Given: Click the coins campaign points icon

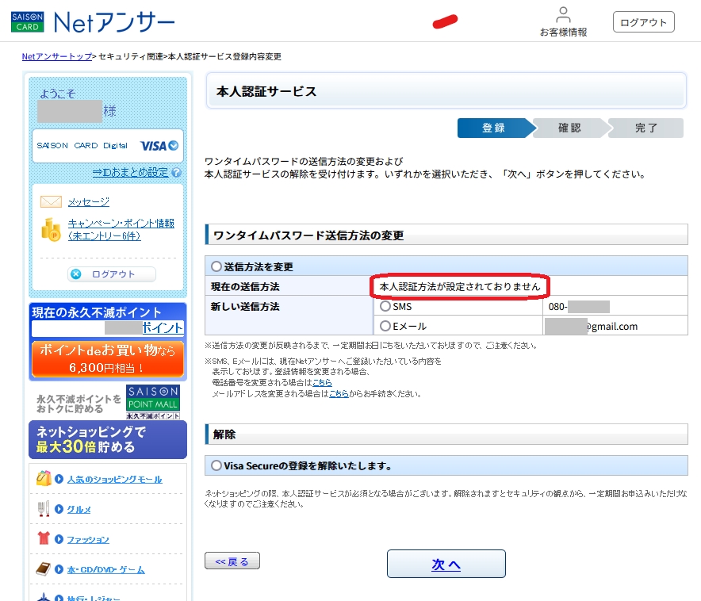Looking at the screenshot, I should [x=51, y=229].
